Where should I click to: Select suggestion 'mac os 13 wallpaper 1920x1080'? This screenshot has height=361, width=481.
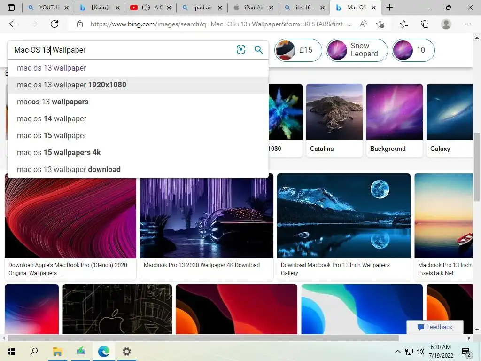tap(138, 85)
